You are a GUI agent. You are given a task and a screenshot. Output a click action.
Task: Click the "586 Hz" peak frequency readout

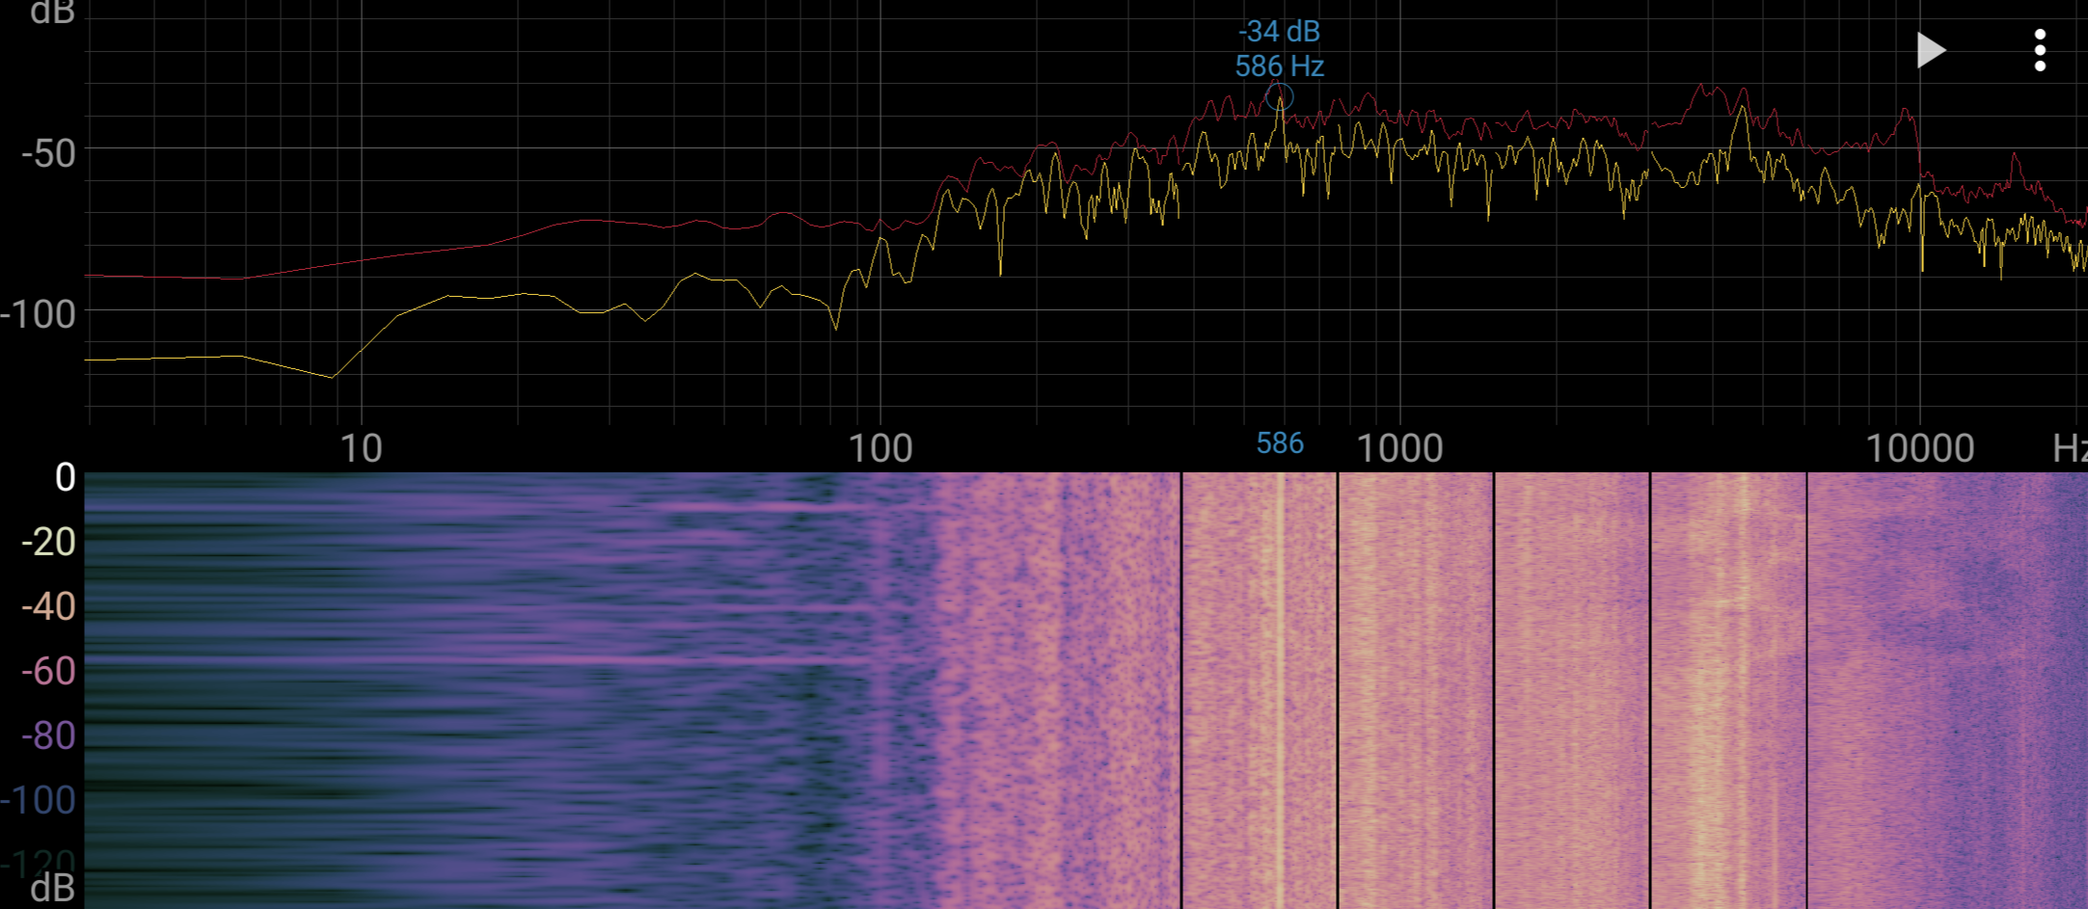click(1280, 67)
